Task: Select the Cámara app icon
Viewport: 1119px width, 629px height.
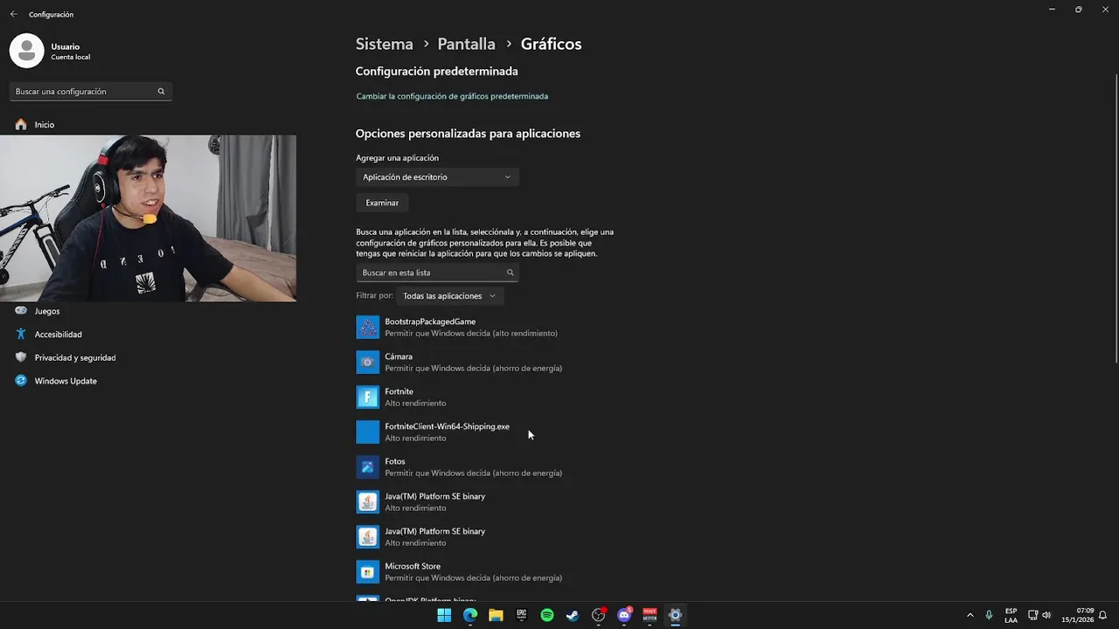Action: (368, 363)
